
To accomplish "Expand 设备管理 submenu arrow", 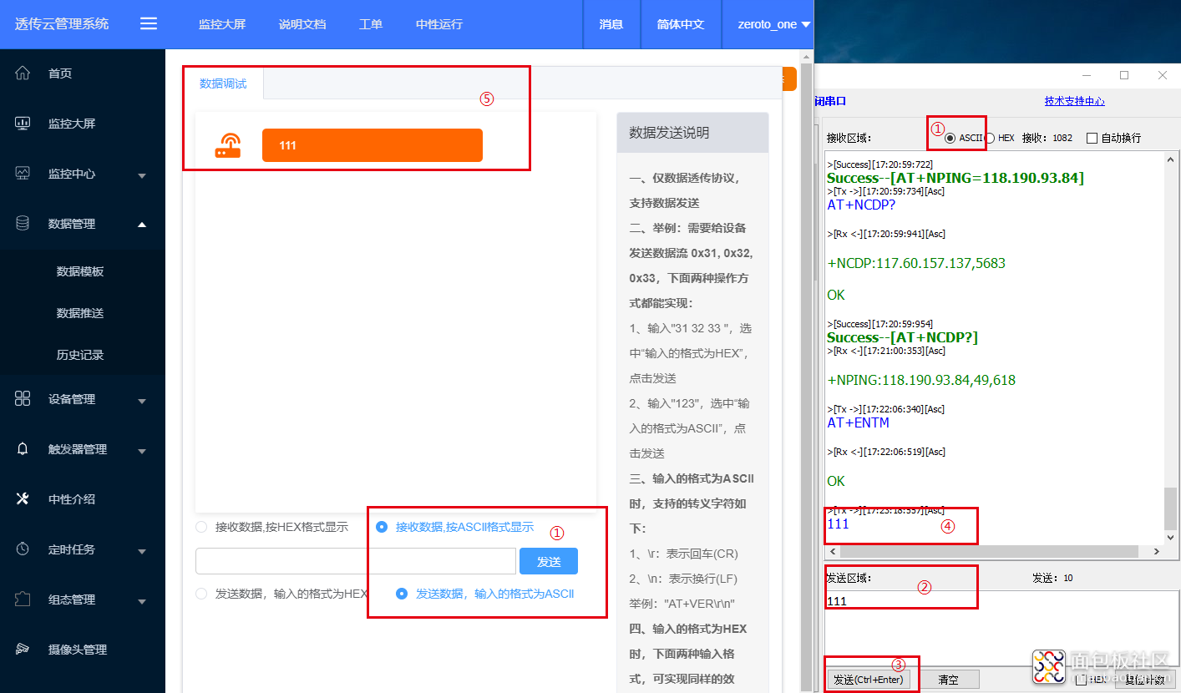I will [142, 402].
